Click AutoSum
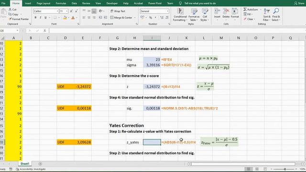The image size is (306, 172). click(251, 10)
